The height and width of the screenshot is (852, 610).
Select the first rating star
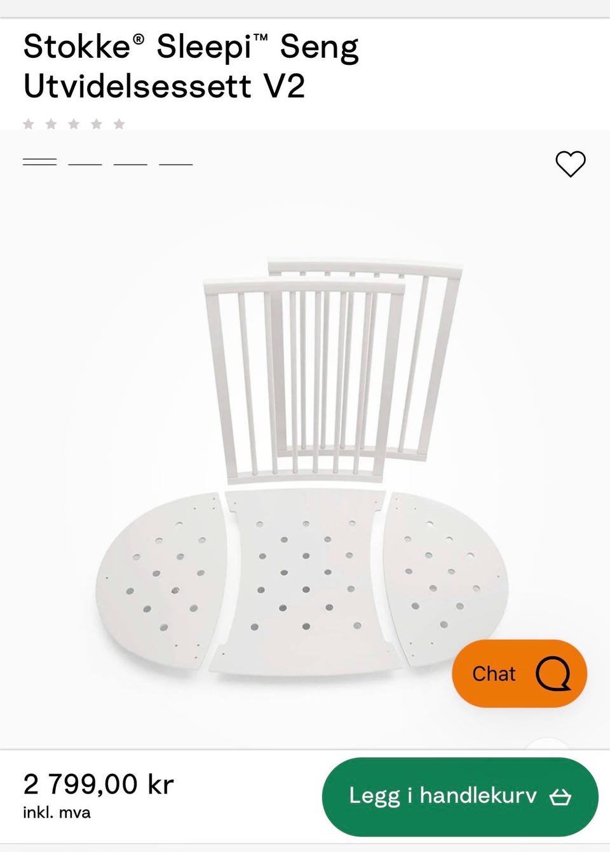click(29, 124)
